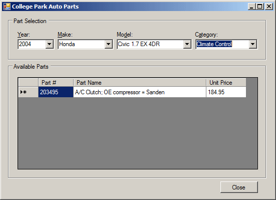This screenshot has height=200, width=276.
Task: Click the grid's top-left select-all header cell
Action: click(x=29, y=83)
